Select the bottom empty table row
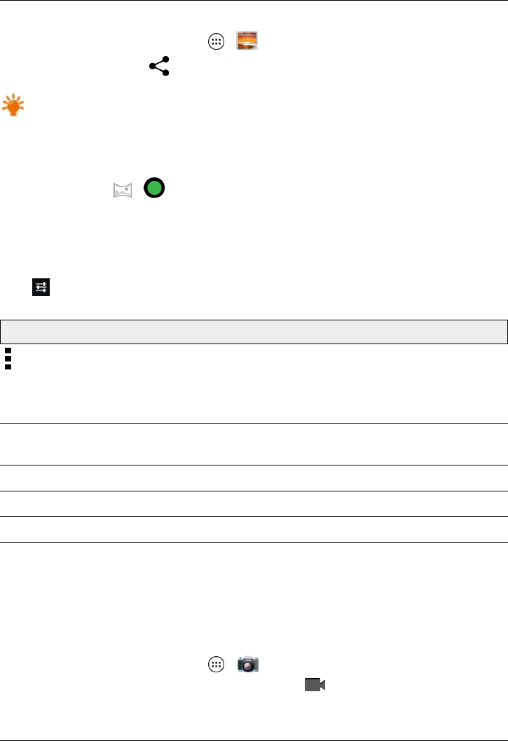 [x=254, y=529]
